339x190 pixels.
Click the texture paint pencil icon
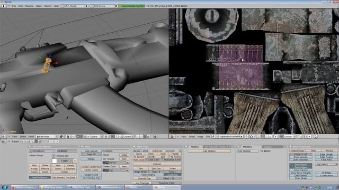(213, 137)
